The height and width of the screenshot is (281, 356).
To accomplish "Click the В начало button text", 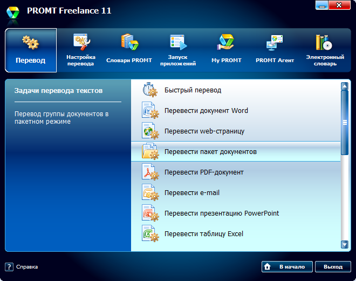I will pos(292,266).
